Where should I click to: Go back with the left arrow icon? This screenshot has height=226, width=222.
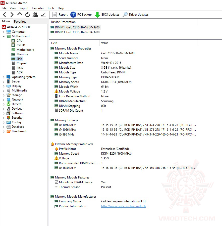point(5,15)
